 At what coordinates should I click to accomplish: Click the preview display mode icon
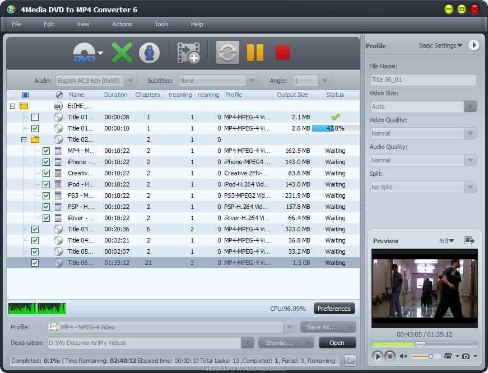coord(448,356)
